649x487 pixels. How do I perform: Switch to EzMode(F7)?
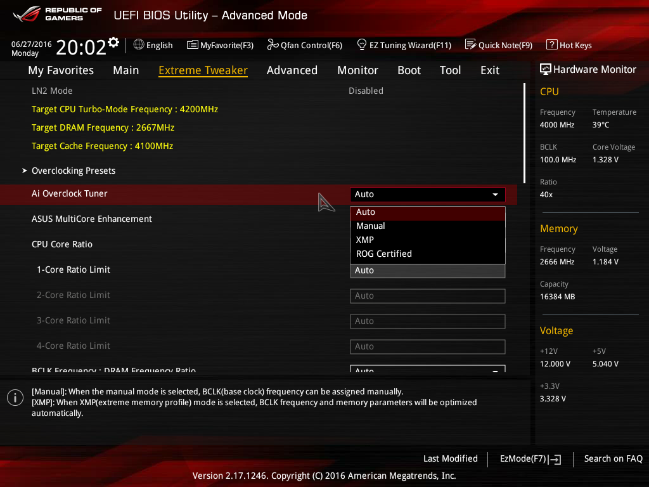[x=530, y=459]
